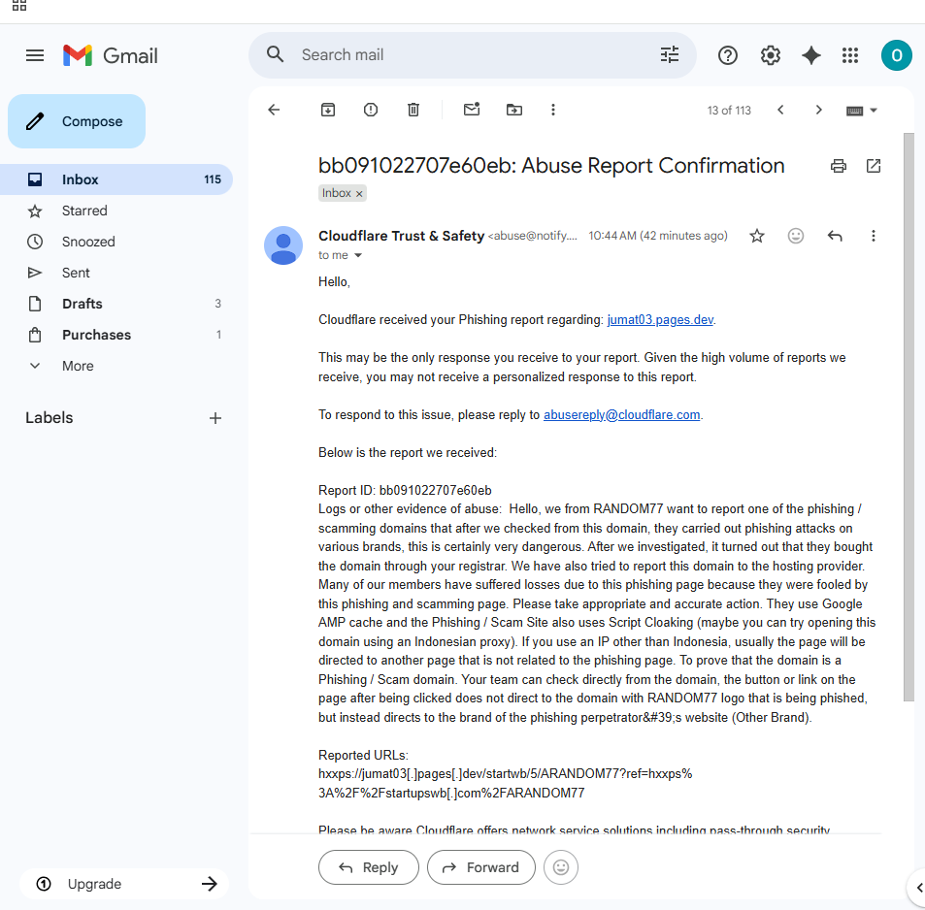
Task: Add emoji reaction beside Forward
Action: pyautogui.click(x=560, y=867)
